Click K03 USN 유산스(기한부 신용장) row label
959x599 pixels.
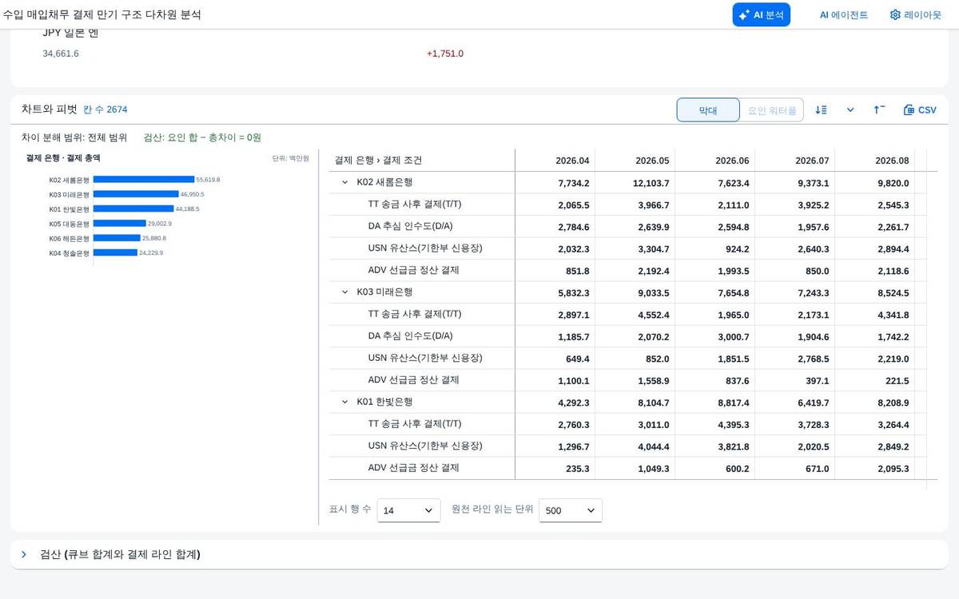pyautogui.click(x=425, y=358)
